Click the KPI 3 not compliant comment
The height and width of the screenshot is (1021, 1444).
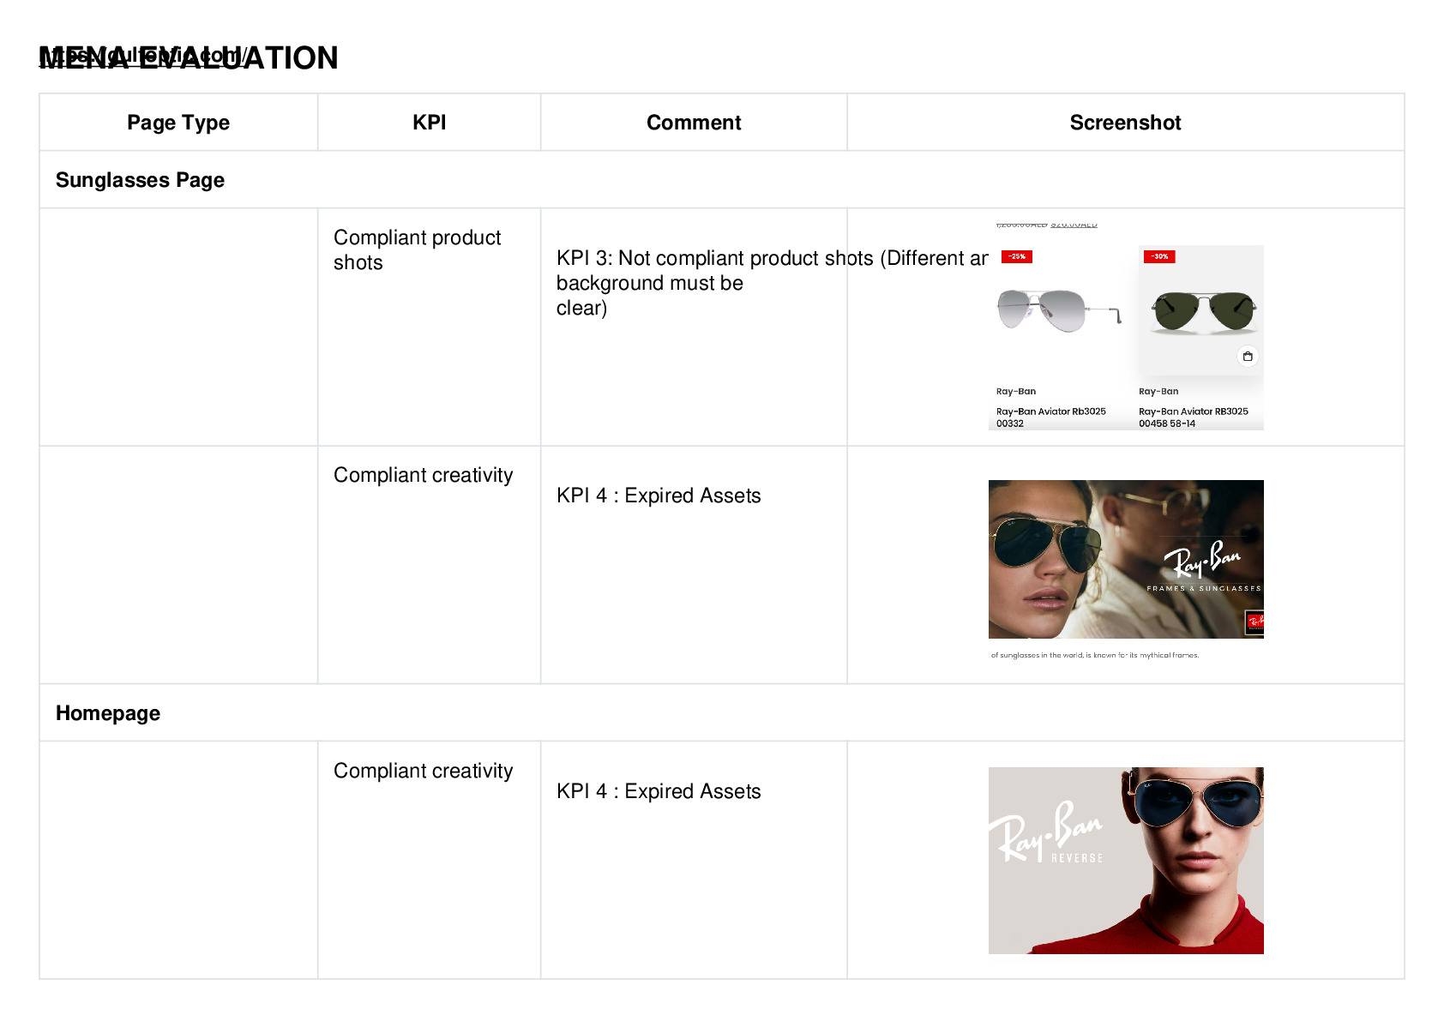point(772,283)
